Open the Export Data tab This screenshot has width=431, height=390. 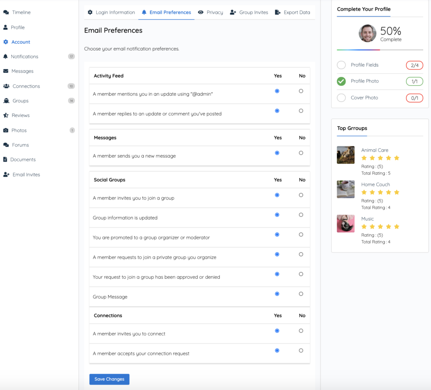(293, 12)
